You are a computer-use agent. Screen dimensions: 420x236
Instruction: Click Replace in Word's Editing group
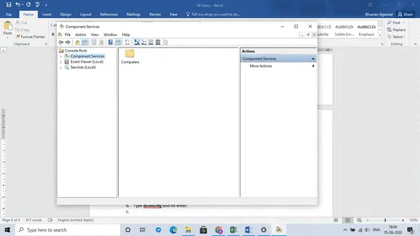coord(397,30)
